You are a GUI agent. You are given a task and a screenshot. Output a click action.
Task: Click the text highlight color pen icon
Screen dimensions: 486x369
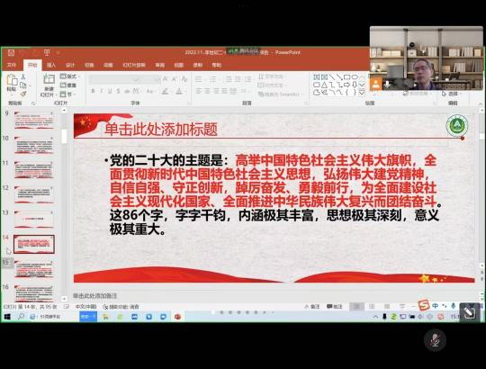point(166,91)
